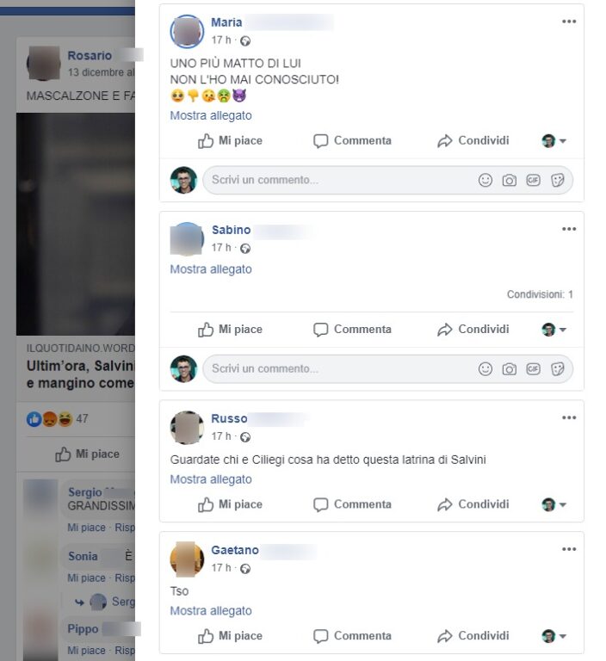Open Mostra allegato link in Maria's post
Image resolution: width=606 pixels, height=661 pixels.
point(211,115)
